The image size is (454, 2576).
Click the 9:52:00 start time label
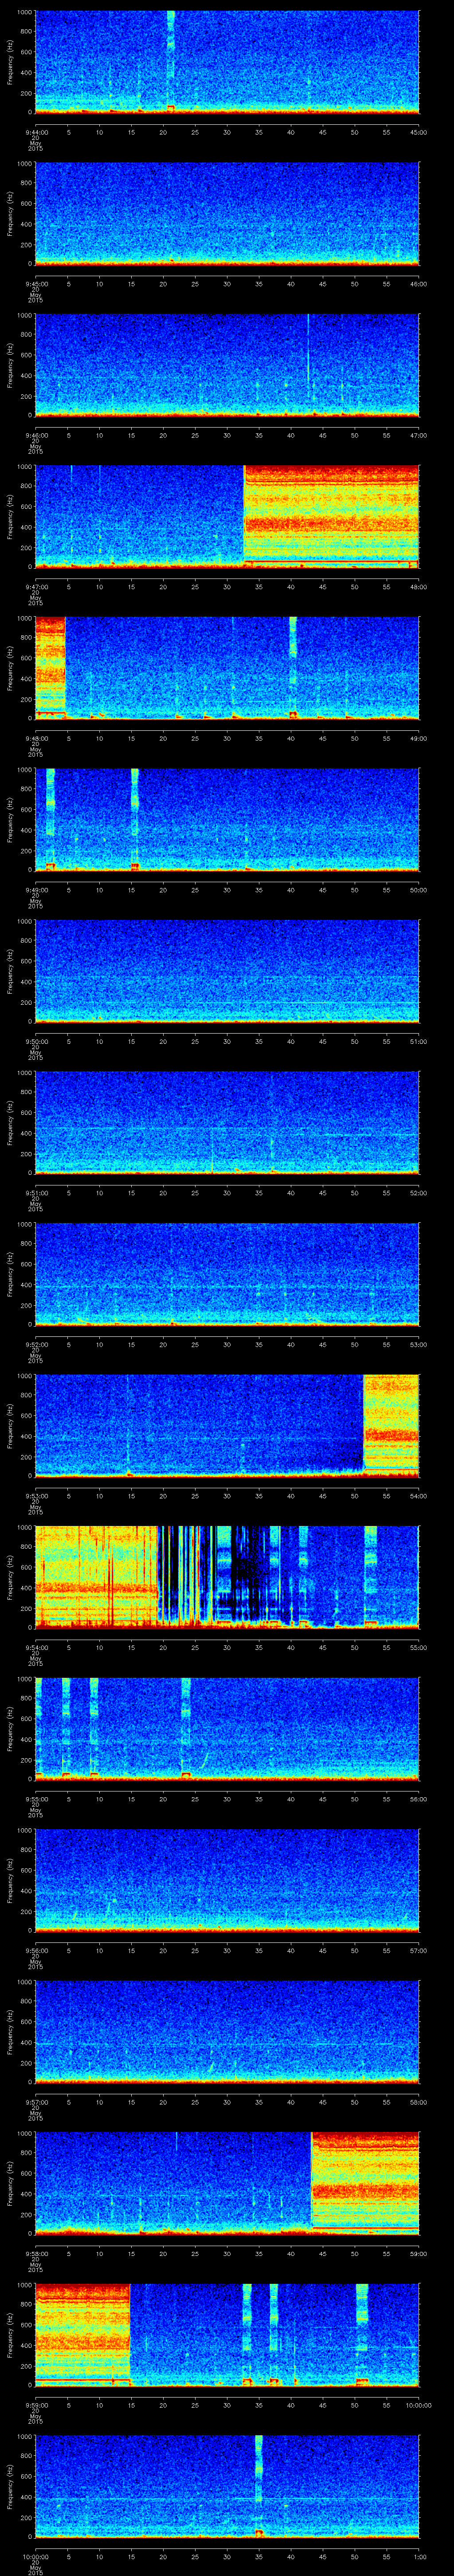point(36,1344)
